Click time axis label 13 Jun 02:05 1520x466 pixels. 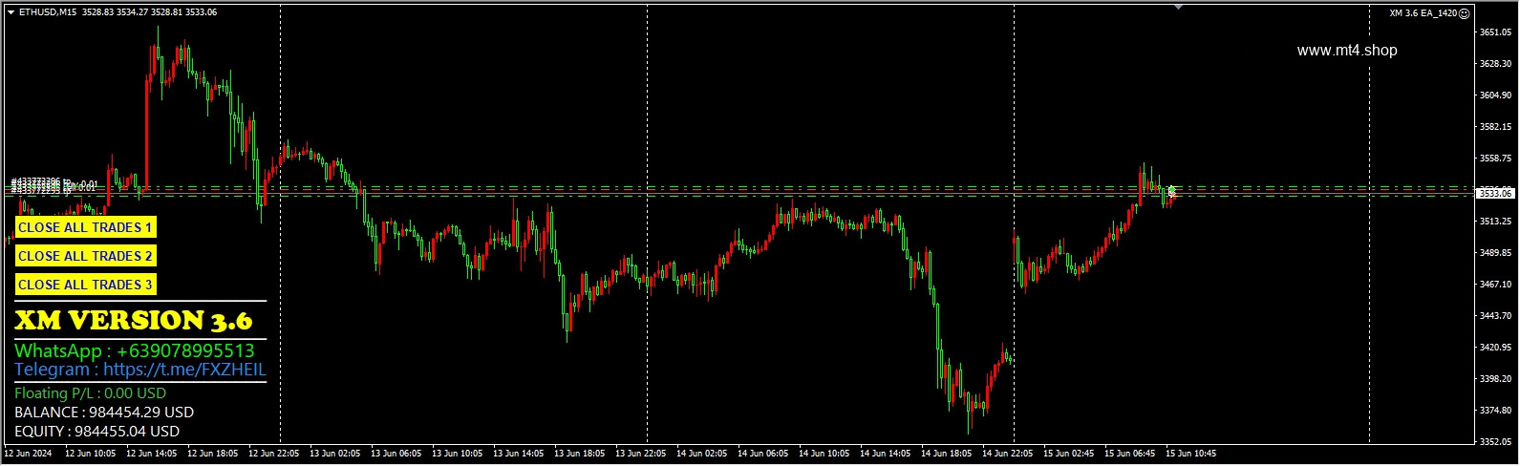tap(334, 455)
